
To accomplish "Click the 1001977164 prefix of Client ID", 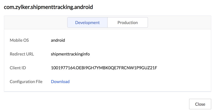I will 63,68.
